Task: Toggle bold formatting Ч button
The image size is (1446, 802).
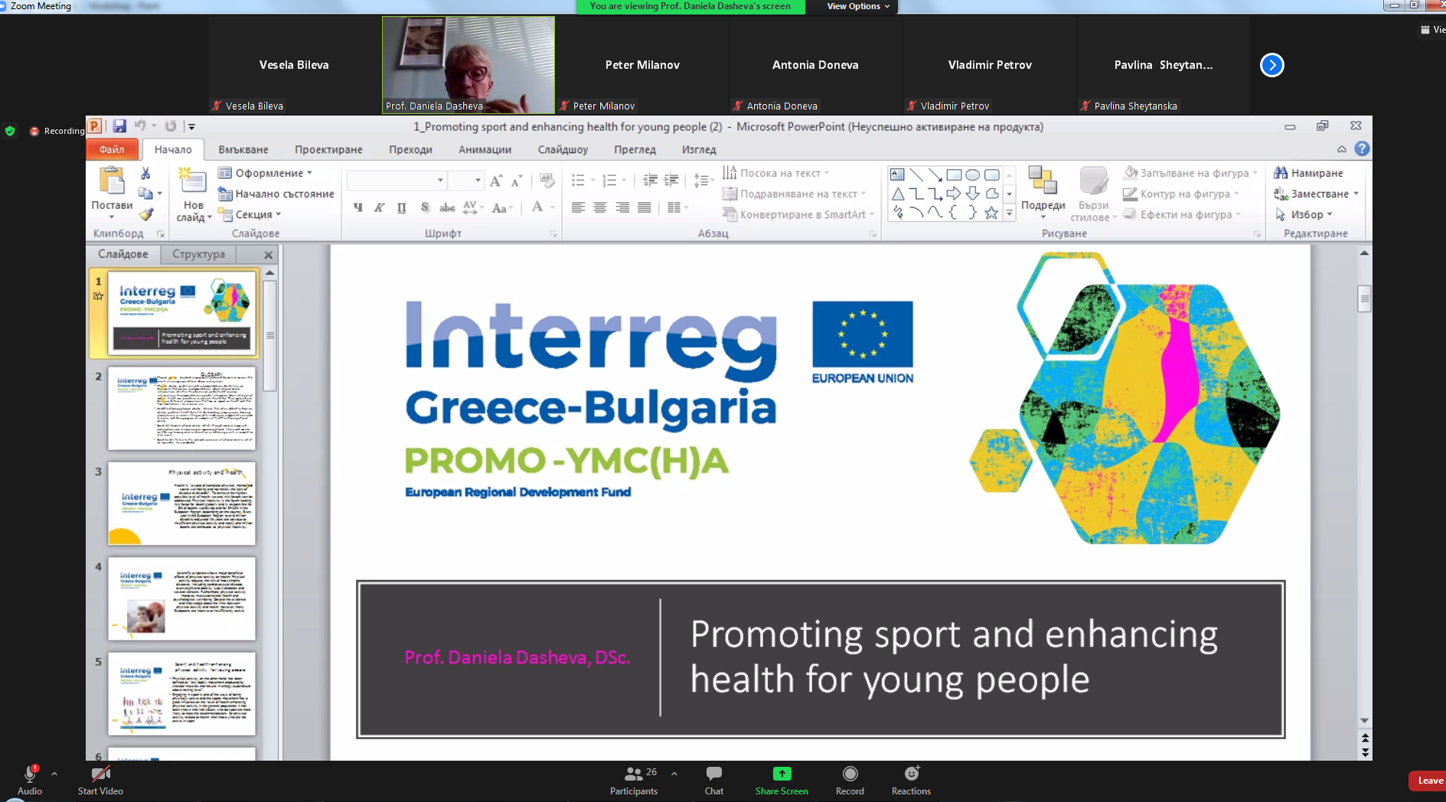Action: click(357, 207)
